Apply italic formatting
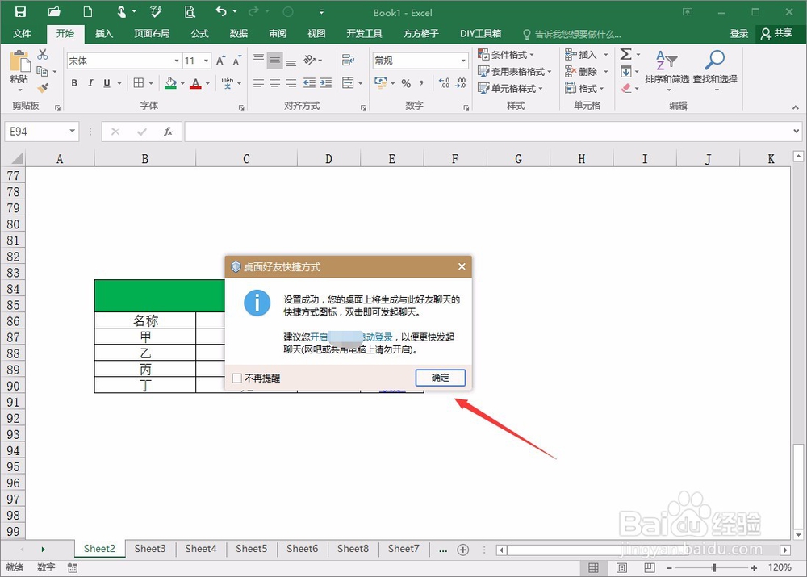 point(90,83)
